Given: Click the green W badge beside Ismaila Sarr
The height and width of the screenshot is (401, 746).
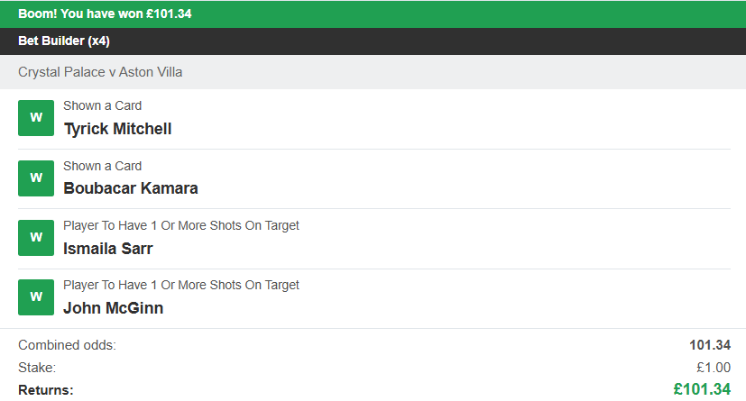Looking at the screenshot, I should pyautogui.click(x=36, y=238).
